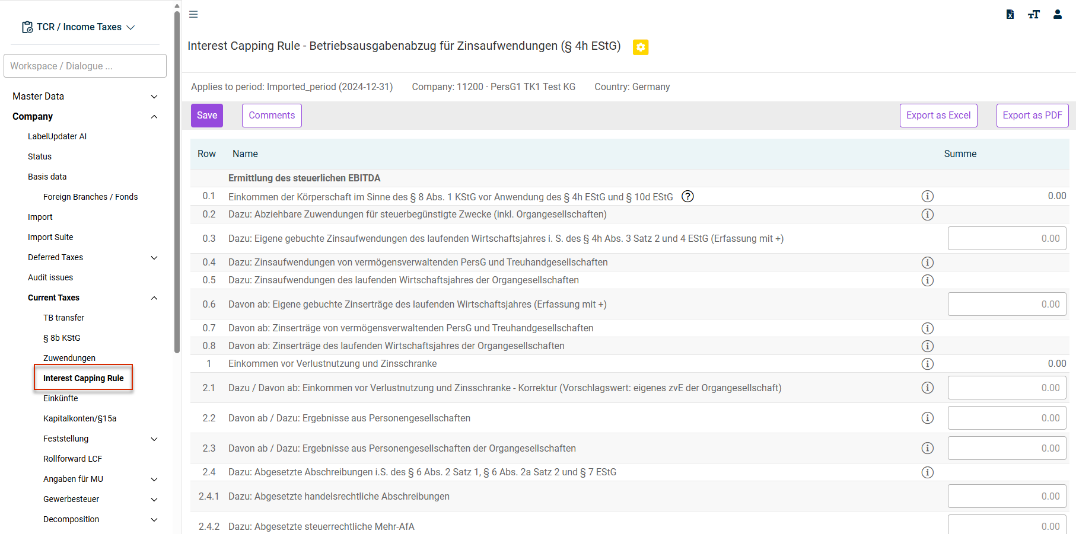Open § 8b KStG menu item

pos(62,338)
